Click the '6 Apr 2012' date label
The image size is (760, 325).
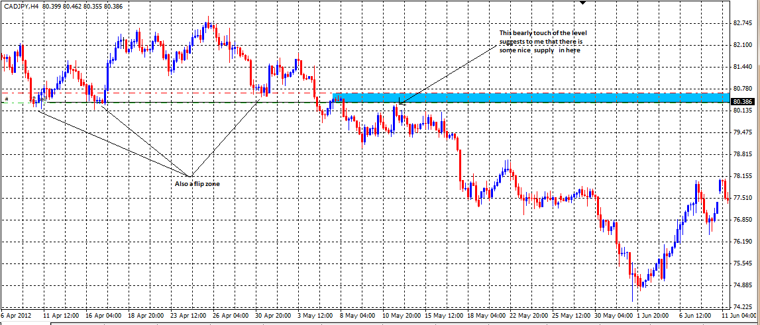click(x=18, y=316)
